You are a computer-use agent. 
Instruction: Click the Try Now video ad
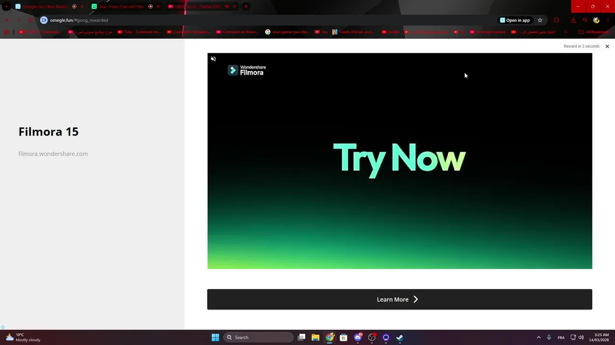(399, 161)
